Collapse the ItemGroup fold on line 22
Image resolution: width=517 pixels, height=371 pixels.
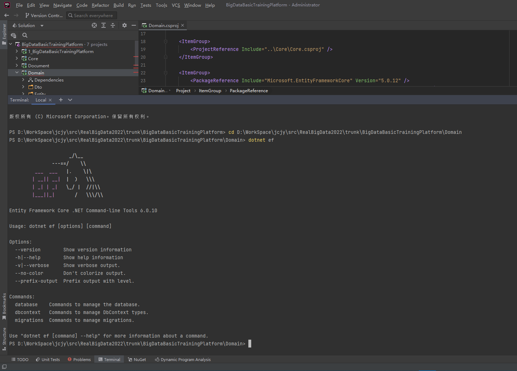165,73
